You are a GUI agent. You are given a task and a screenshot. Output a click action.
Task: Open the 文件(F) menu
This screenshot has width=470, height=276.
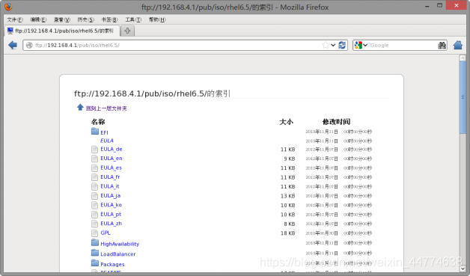pos(15,19)
